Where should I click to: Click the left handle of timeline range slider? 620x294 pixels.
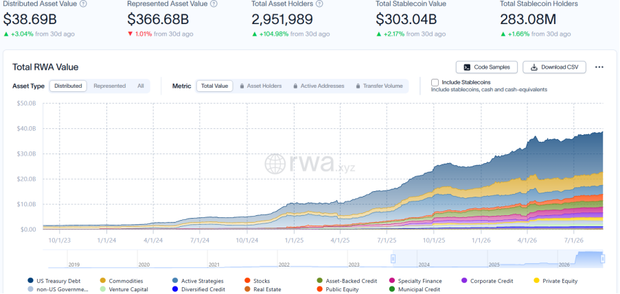tap(393, 259)
